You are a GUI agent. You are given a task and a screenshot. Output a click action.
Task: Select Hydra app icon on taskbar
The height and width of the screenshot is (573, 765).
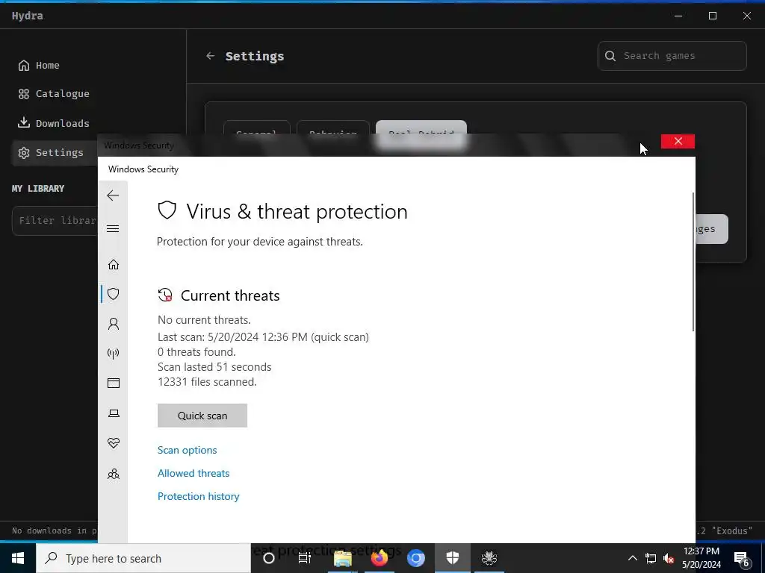coord(489,558)
